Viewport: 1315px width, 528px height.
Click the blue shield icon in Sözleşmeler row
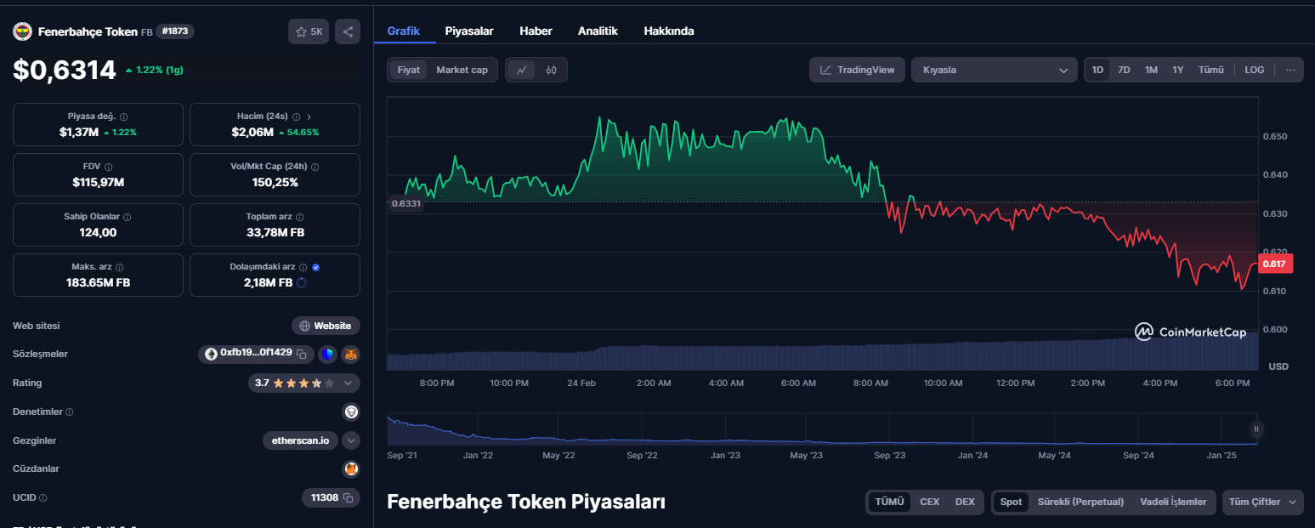pyautogui.click(x=327, y=354)
